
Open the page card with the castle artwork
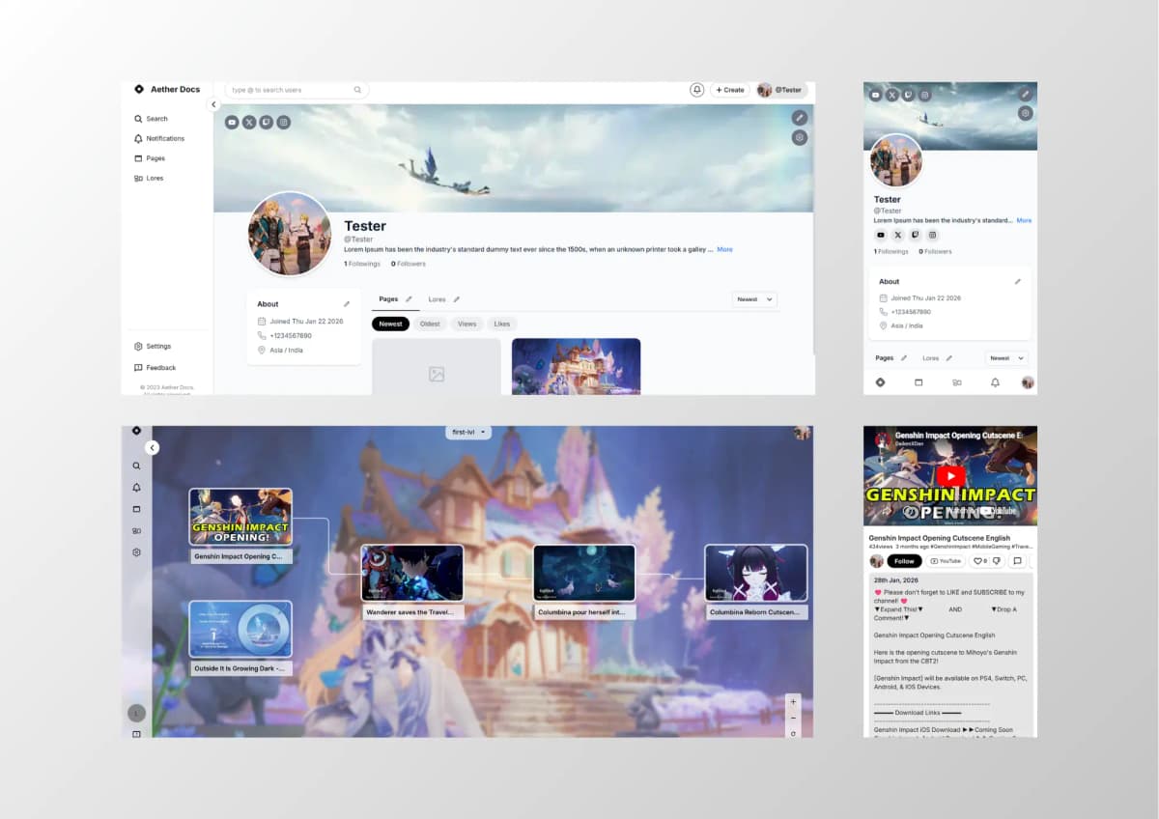(576, 366)
